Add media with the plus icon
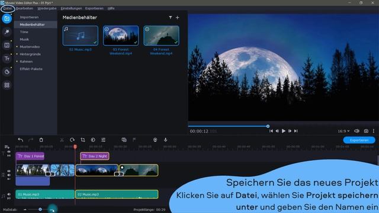Image resolution: width=379 pixels, height=213 pixels. pyautogui.click(x=178, y=17)
